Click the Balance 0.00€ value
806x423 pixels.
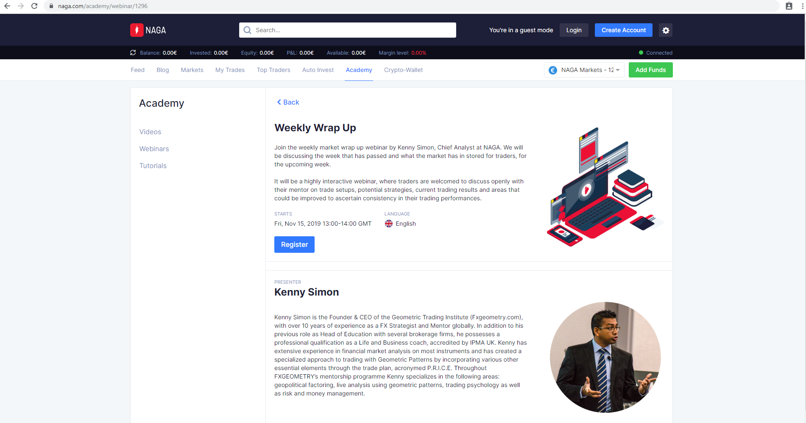coord(170,53)
